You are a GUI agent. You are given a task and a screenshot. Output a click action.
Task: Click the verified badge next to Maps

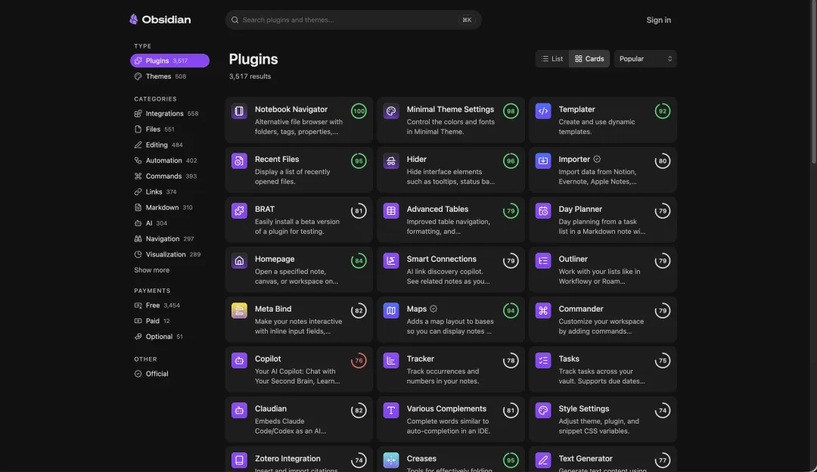[433, 309]
